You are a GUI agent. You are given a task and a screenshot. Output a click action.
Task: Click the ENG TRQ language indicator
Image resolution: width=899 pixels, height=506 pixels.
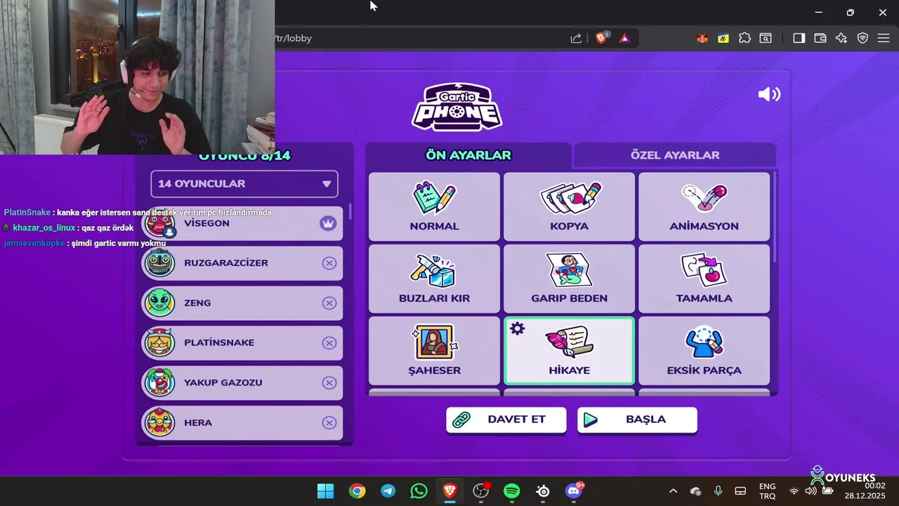(767, 491)
